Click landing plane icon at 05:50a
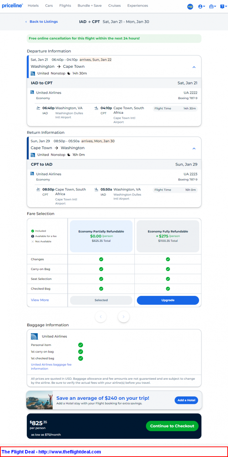228x457 pixels. [x=96, y=189]
